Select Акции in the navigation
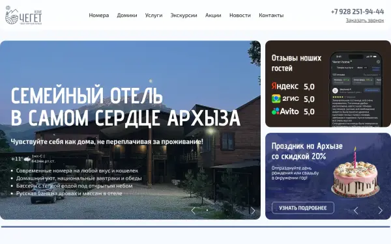 [x=213, y=15]
